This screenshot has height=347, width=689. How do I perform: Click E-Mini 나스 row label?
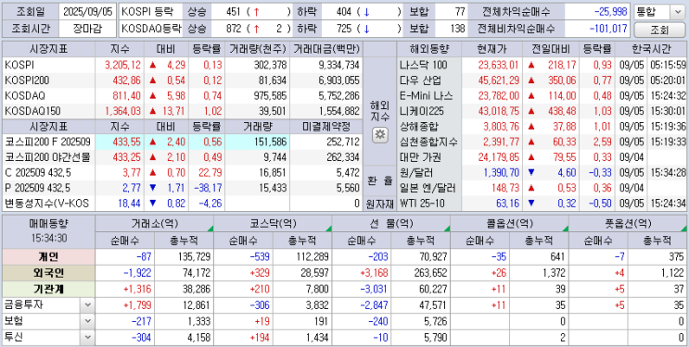[x=427, y=96]
